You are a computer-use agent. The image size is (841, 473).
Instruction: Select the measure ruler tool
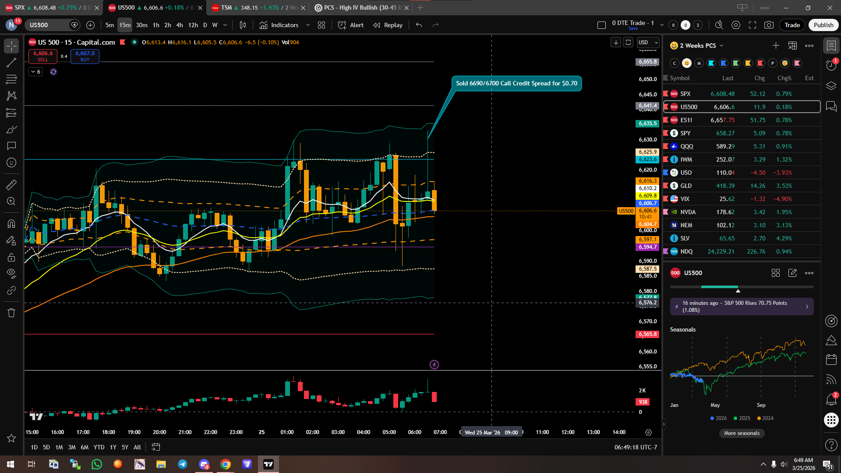click(11, 185)
